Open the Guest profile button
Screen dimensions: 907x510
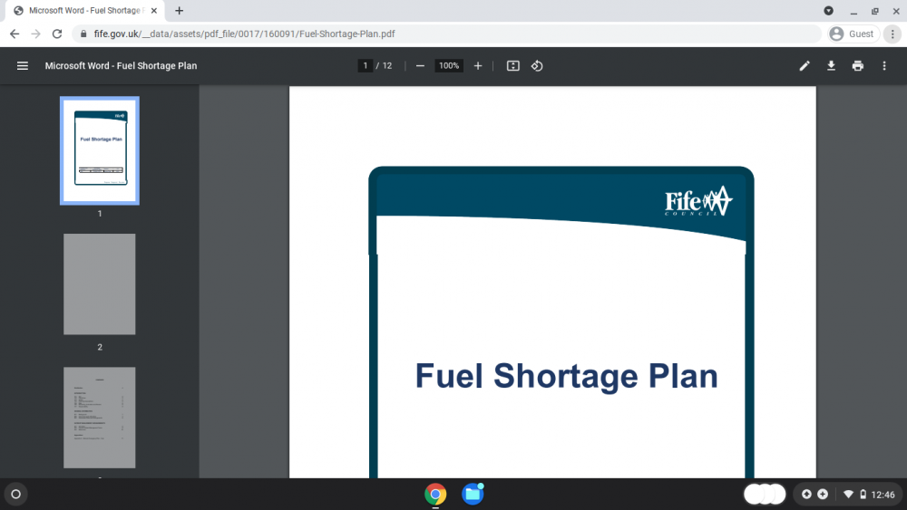click(x=853, y=34)
